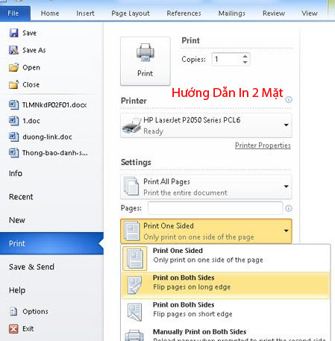
Task: Increase copies with the up arrow
Action: click(x=245, y=56)
